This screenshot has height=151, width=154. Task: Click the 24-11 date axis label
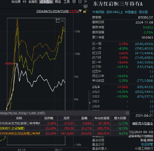[59, 150]
